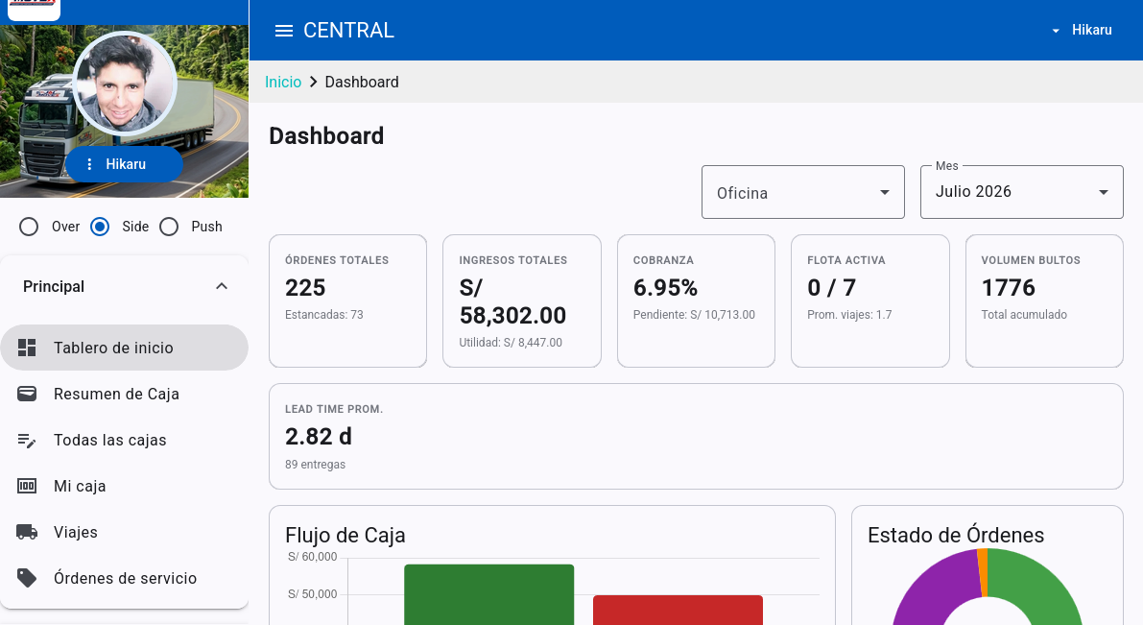Click the green bar in Flujo de Caja
Screen dimensions: 1143x625
[489, 594]
